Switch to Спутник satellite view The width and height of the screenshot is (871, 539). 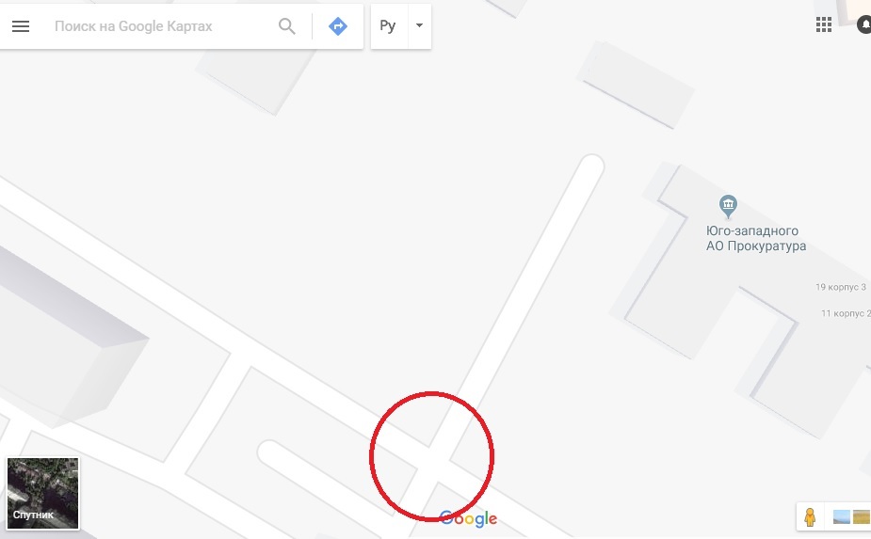click(42, 493)
